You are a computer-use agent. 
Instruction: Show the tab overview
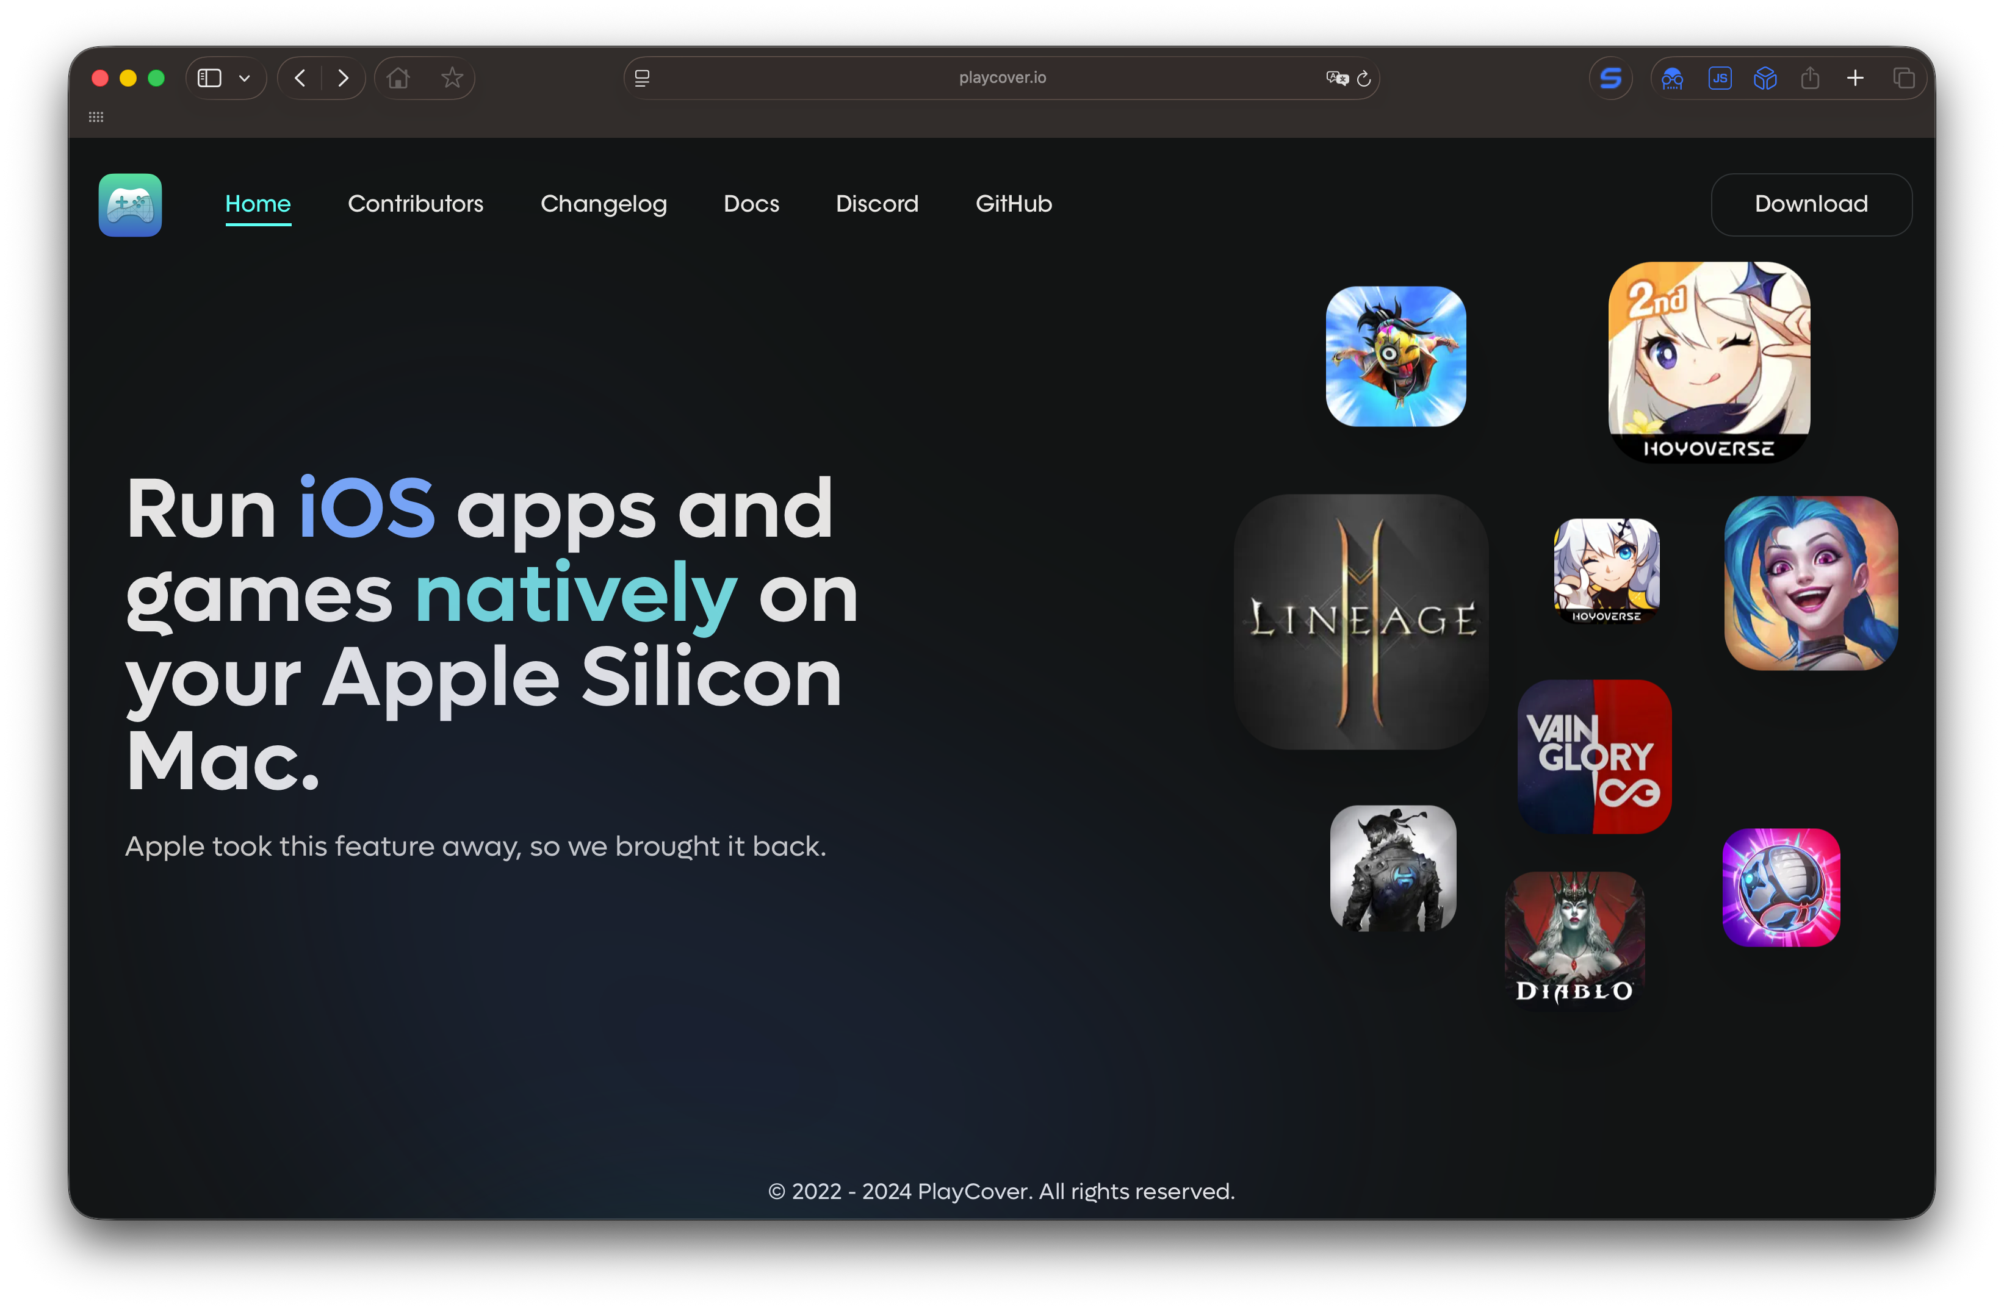click(1903, 78)
